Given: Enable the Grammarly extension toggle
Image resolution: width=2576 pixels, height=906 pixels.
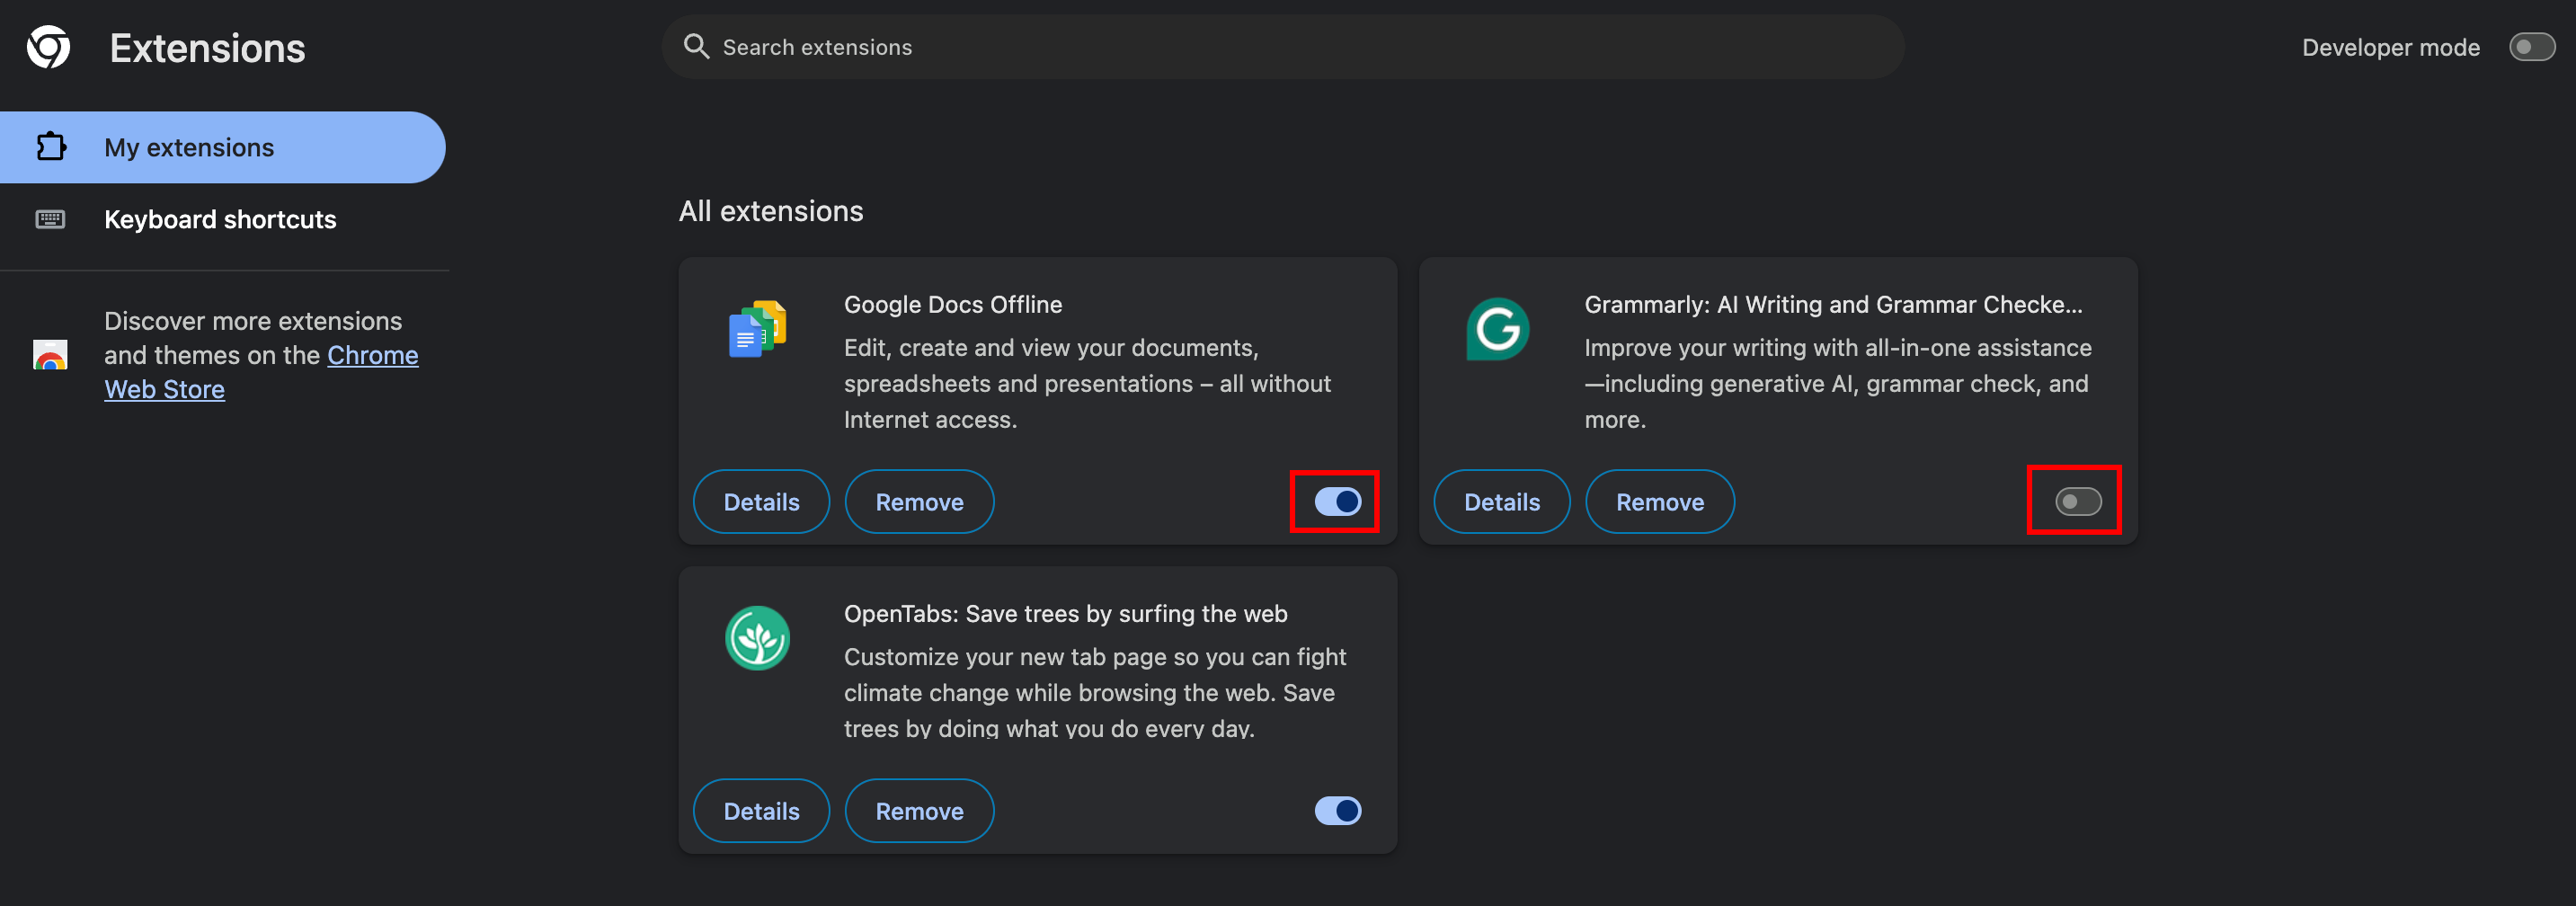Looking at the screenshot, I should [2077, 501].
